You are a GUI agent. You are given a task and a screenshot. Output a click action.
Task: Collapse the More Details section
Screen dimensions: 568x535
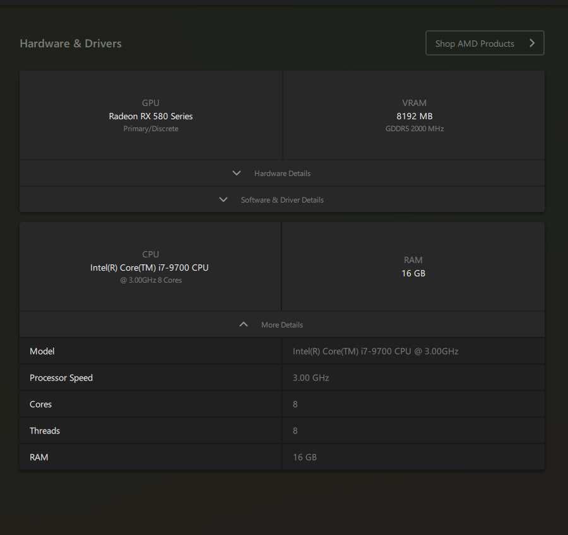tap(282, 324)
